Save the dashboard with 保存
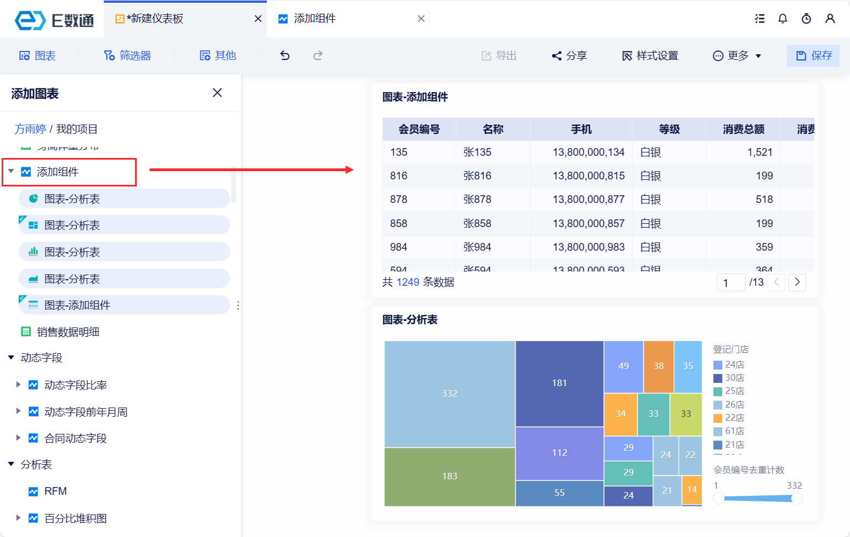The image size is (850, 537). (x=813, y=56)
